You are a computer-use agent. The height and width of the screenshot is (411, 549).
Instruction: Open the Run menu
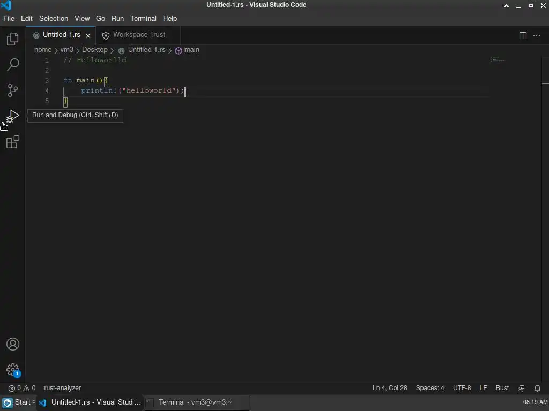click(117, 19)
